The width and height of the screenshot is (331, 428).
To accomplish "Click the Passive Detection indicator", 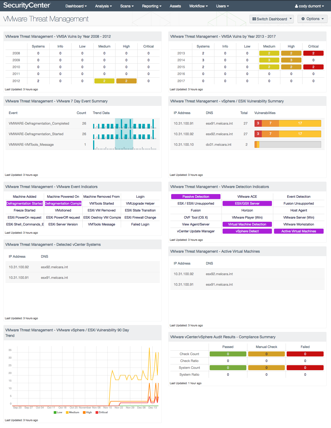I will point(196,197).
